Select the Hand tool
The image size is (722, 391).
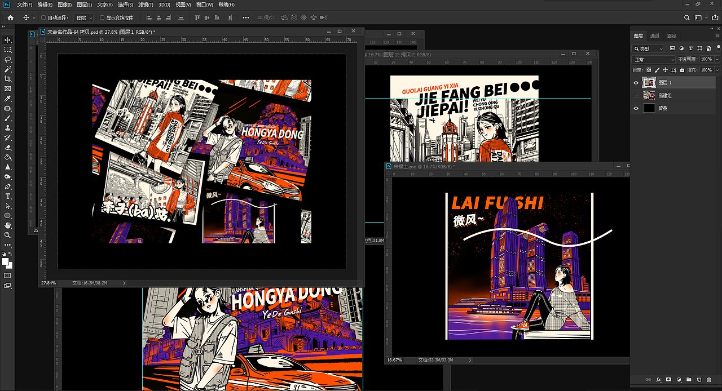point(8,225)
